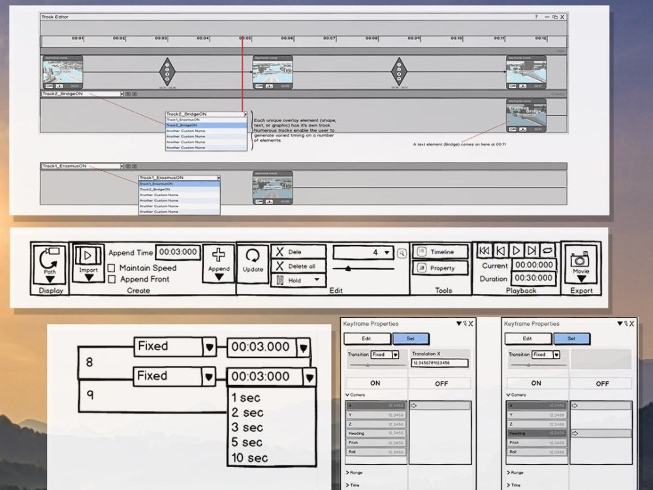Click ON in right Keyframe Properties
This screenshot has width=653, height=490.
click(x=536, y=384)
